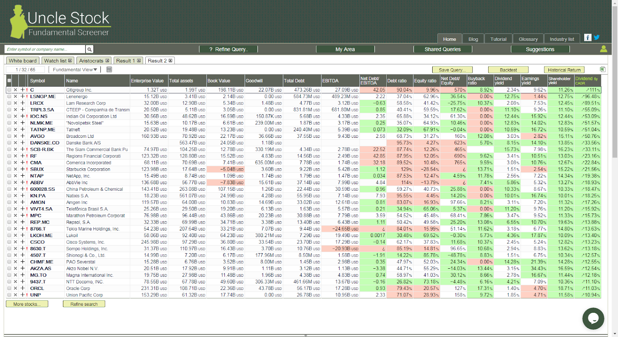618x337 pixels.
Task: Click the red warning mark for ABBV
Action: [x=27, y=183]
